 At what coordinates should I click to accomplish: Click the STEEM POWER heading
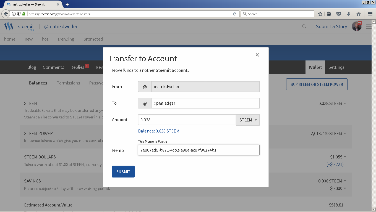coord(38,133)
